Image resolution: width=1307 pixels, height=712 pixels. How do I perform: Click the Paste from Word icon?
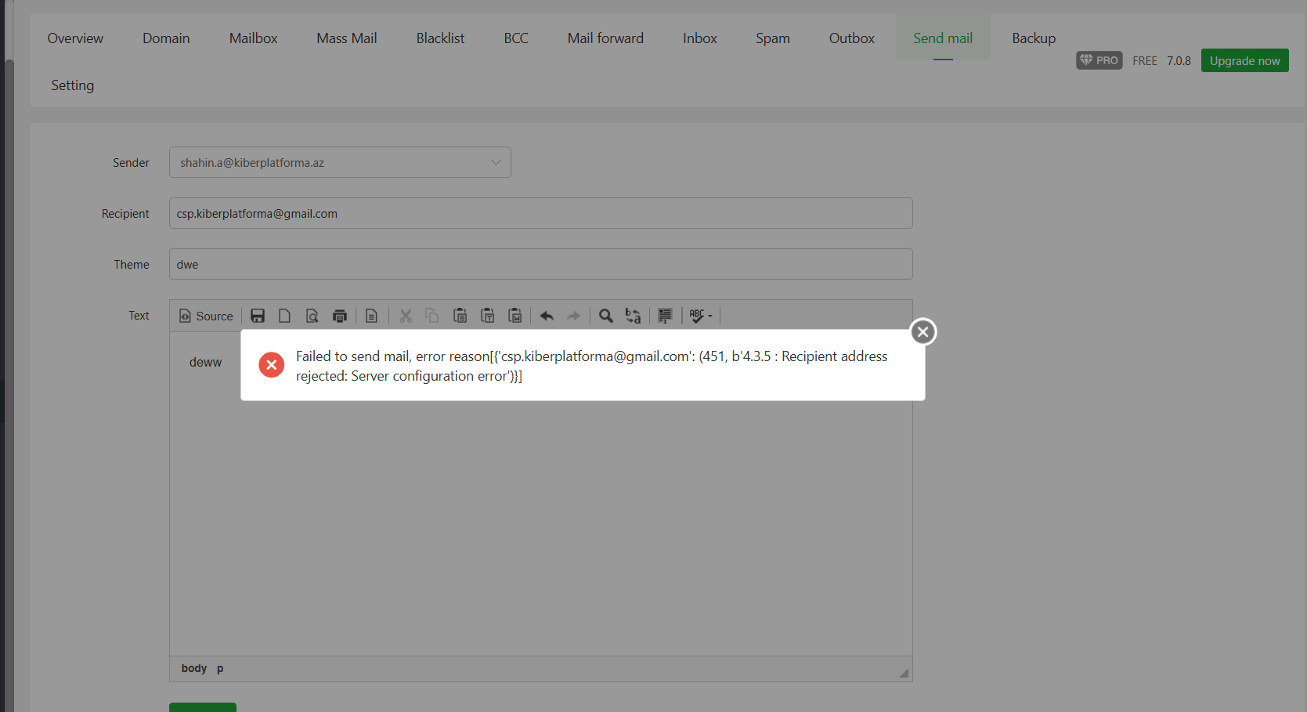[514, 316]
